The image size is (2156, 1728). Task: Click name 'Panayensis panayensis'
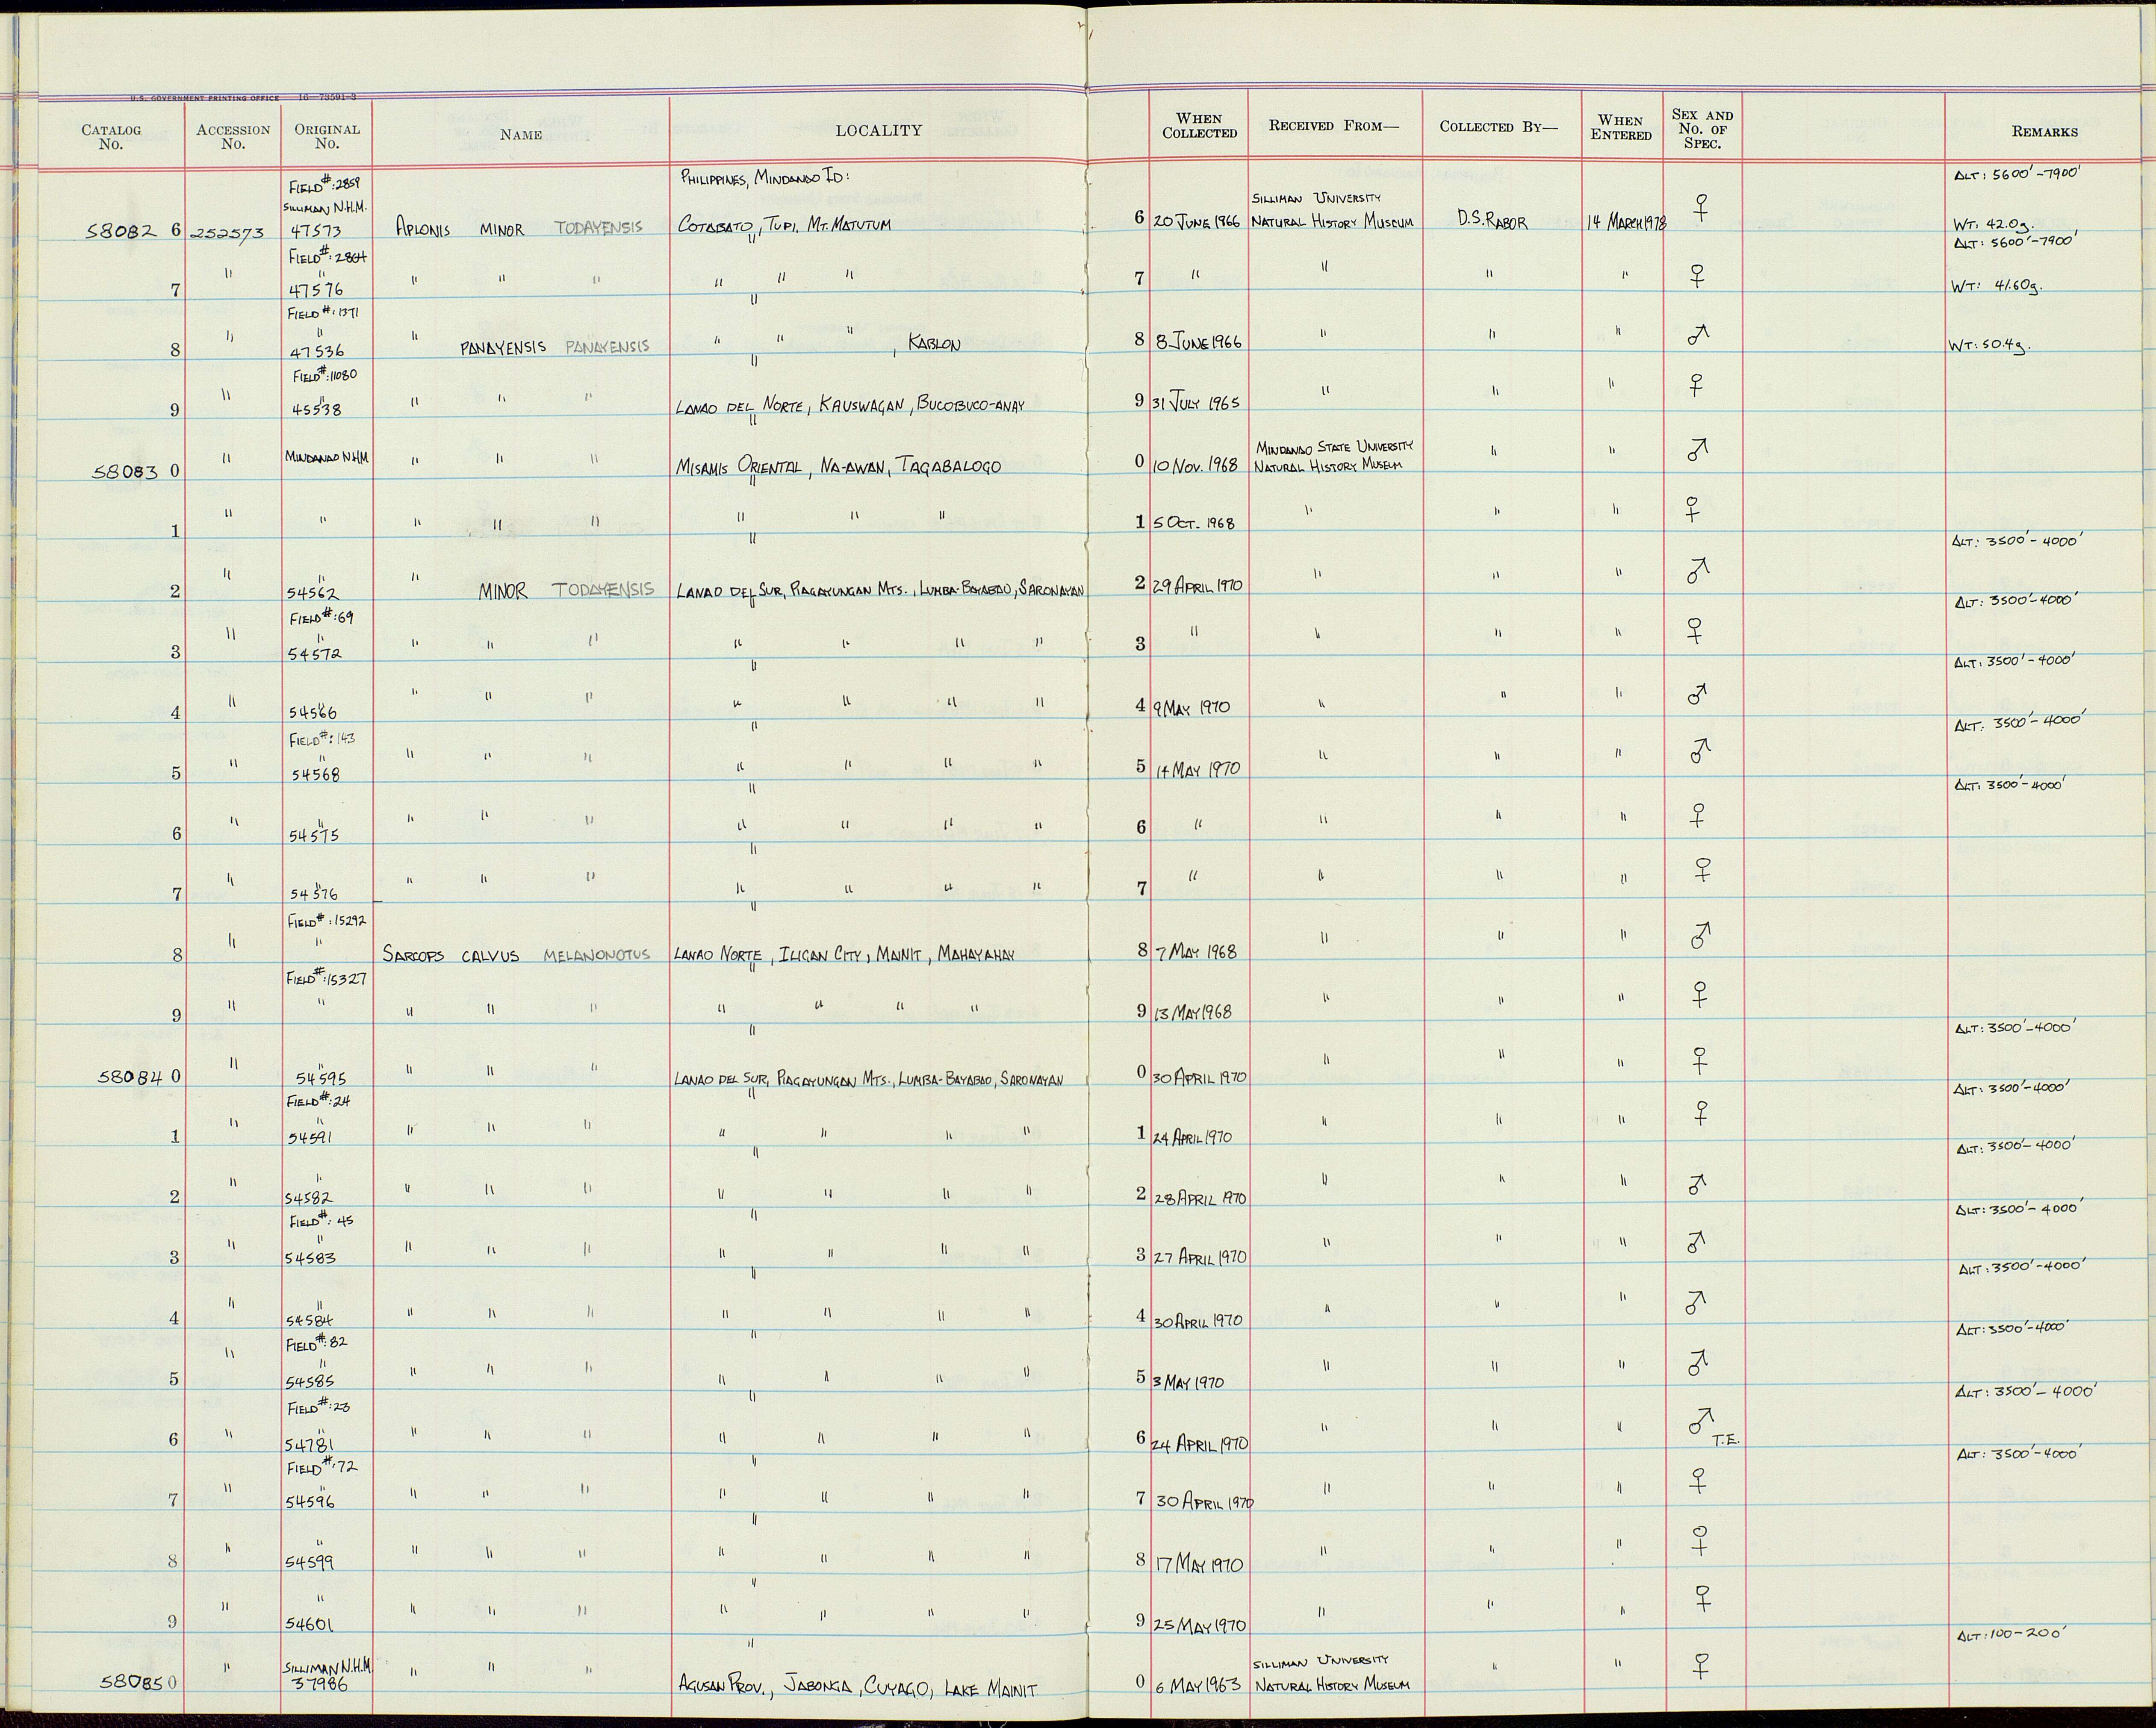coord(554,347)
